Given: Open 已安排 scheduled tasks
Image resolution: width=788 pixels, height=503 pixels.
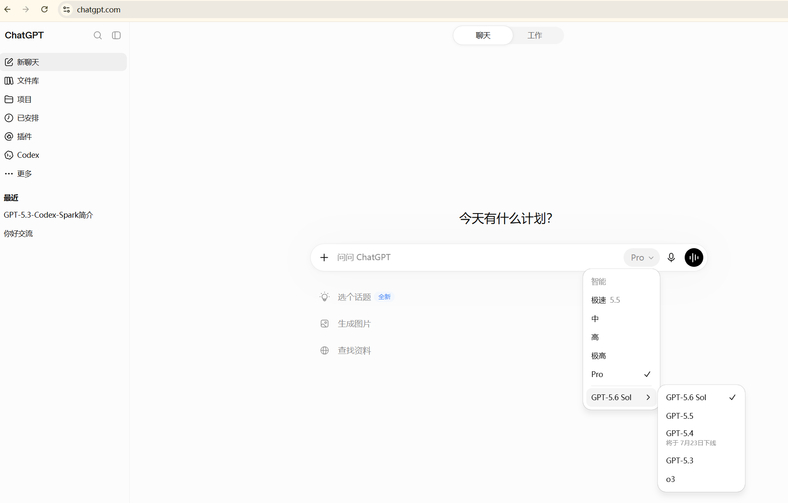Looking at the screenshot, I should [x=64, y=118].
